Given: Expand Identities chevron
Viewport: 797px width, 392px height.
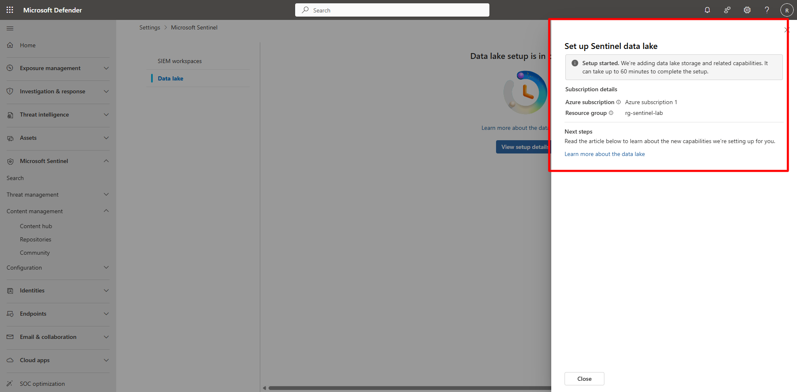Looking at the screenshot, I should point(106,290).
